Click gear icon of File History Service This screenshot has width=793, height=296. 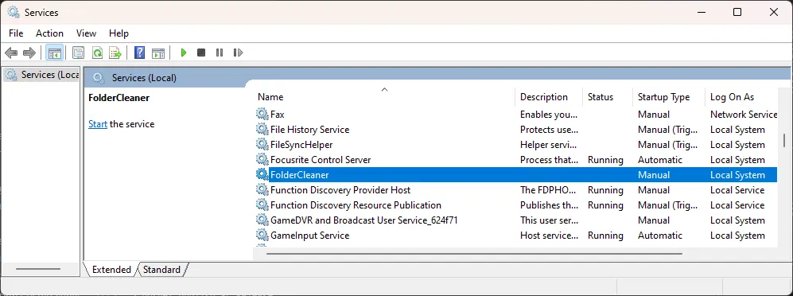point(262,130)
